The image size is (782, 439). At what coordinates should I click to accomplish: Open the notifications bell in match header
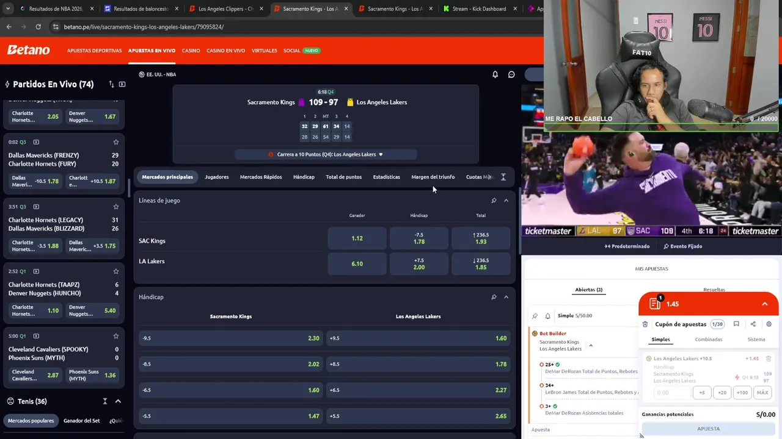tap(495, 74)
